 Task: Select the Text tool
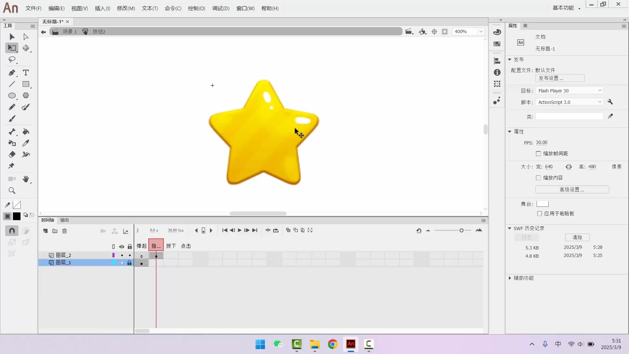26,73
